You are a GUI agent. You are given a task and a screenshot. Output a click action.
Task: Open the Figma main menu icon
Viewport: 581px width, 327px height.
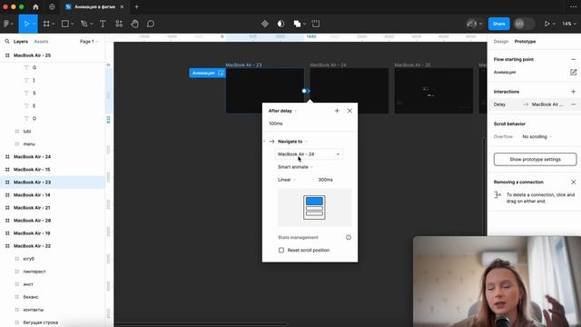point(6,24)
